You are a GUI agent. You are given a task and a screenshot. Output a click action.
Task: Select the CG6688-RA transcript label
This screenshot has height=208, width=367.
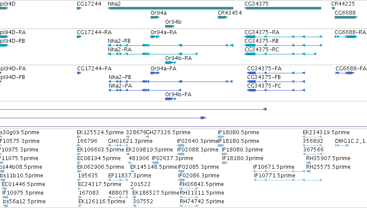coord(350,32)
